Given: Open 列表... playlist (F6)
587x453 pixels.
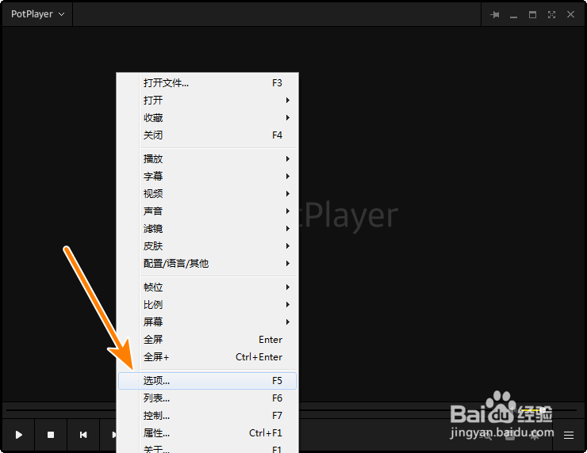Looking at the screenshot, I should coord(207,398).
